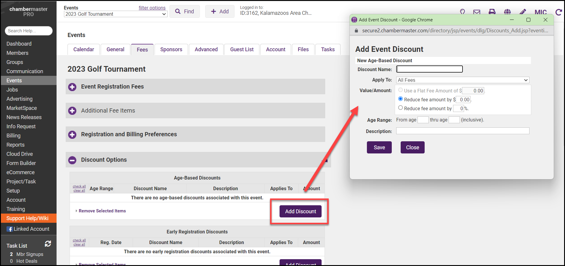Click the Facebook Linked Account icon
The width and height of the screenshot is (565, 266).
tap(10, 229)
